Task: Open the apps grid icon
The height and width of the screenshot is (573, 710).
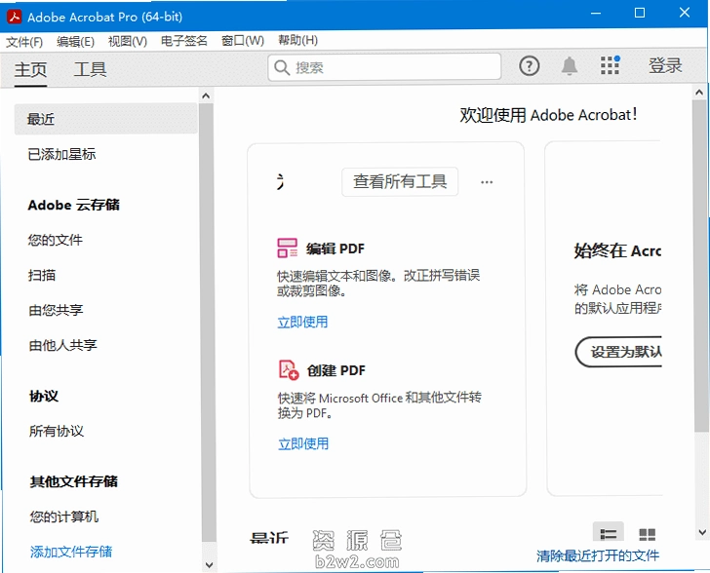Action: pyautogui.click(x=610, y=65)
